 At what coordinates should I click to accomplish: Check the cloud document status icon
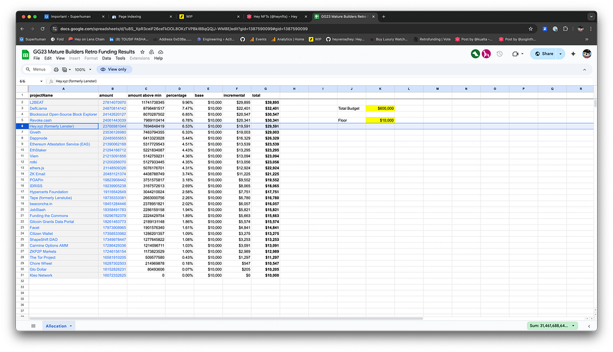point(161,52)
